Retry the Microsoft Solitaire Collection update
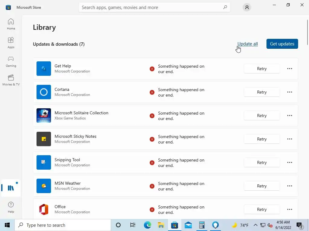 pos(262,115)
